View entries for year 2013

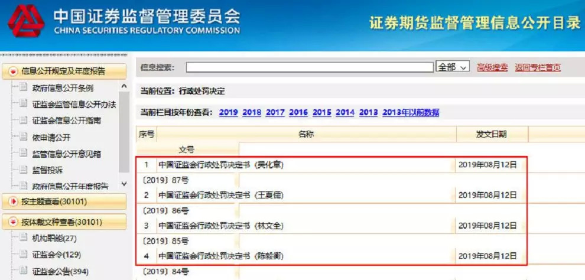point(369,112)
